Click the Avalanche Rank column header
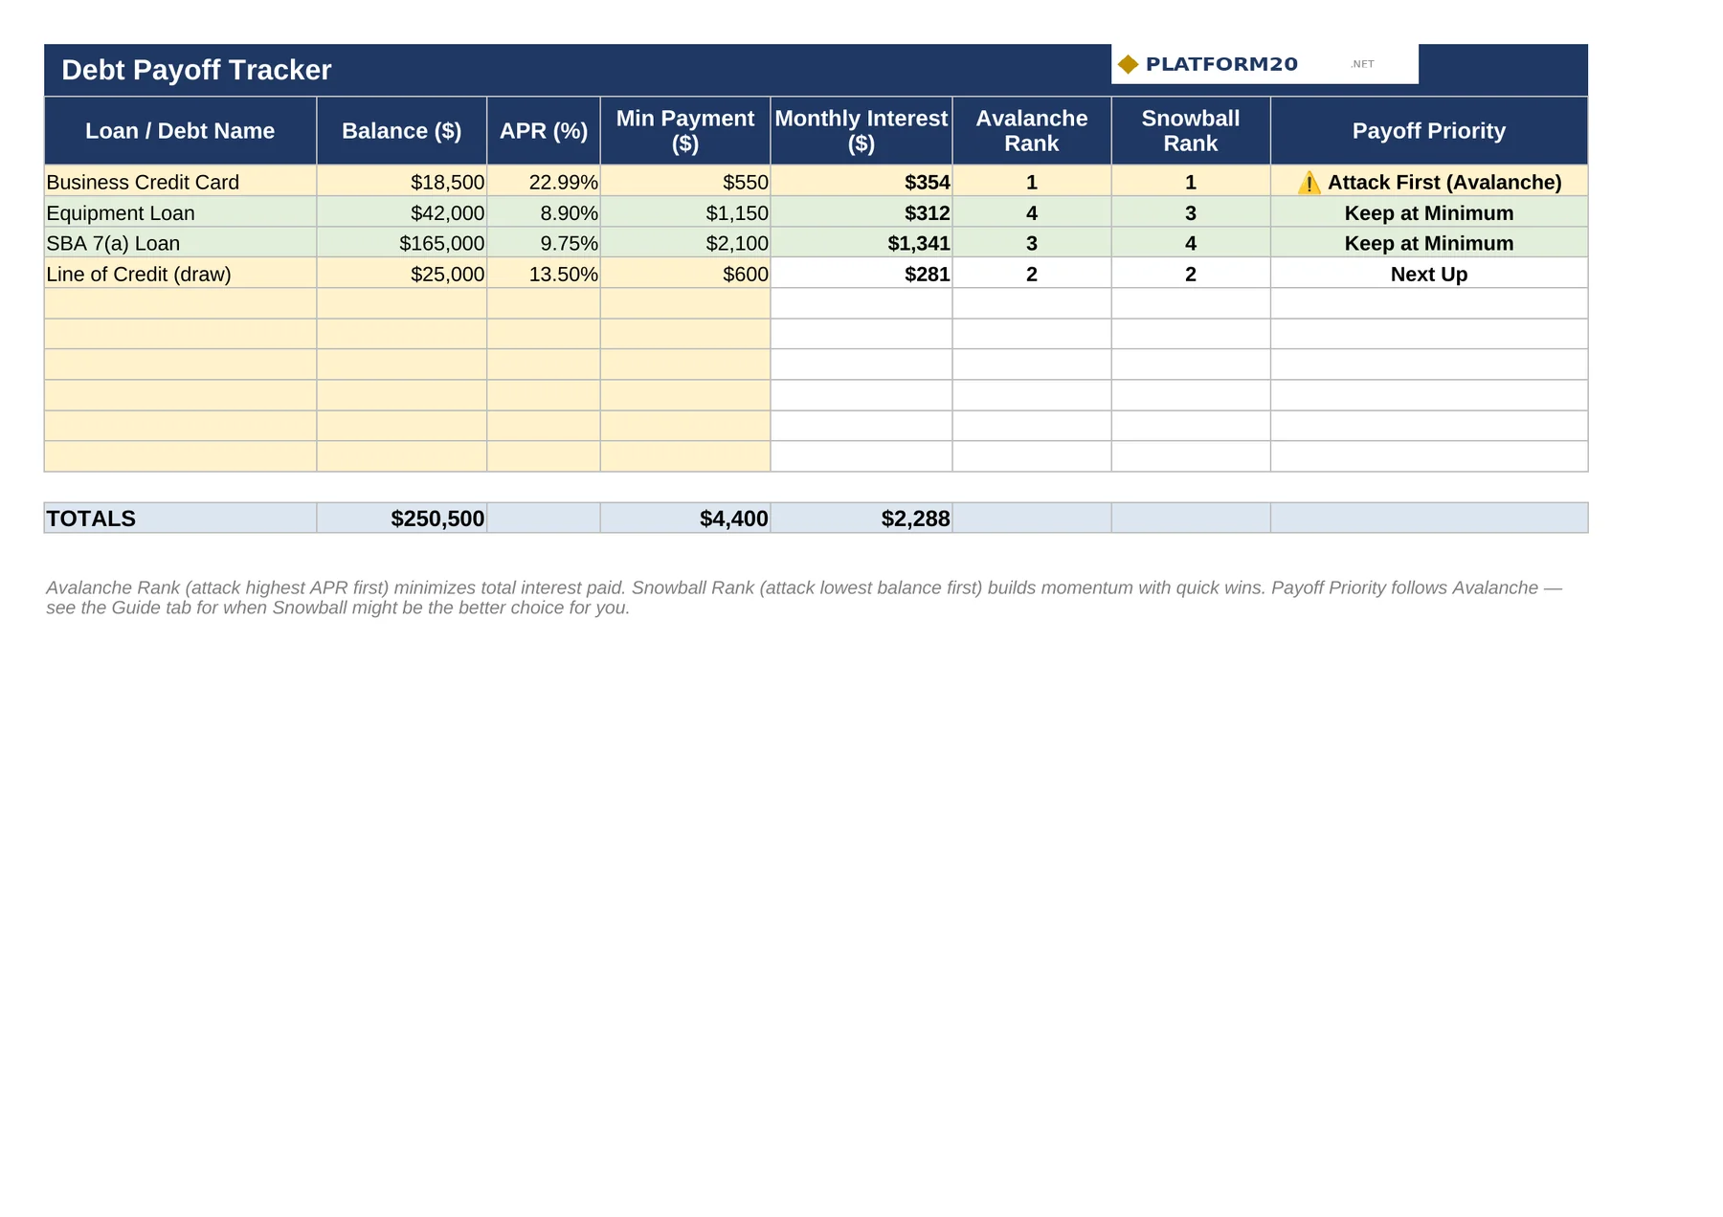 click(1032, 131)
